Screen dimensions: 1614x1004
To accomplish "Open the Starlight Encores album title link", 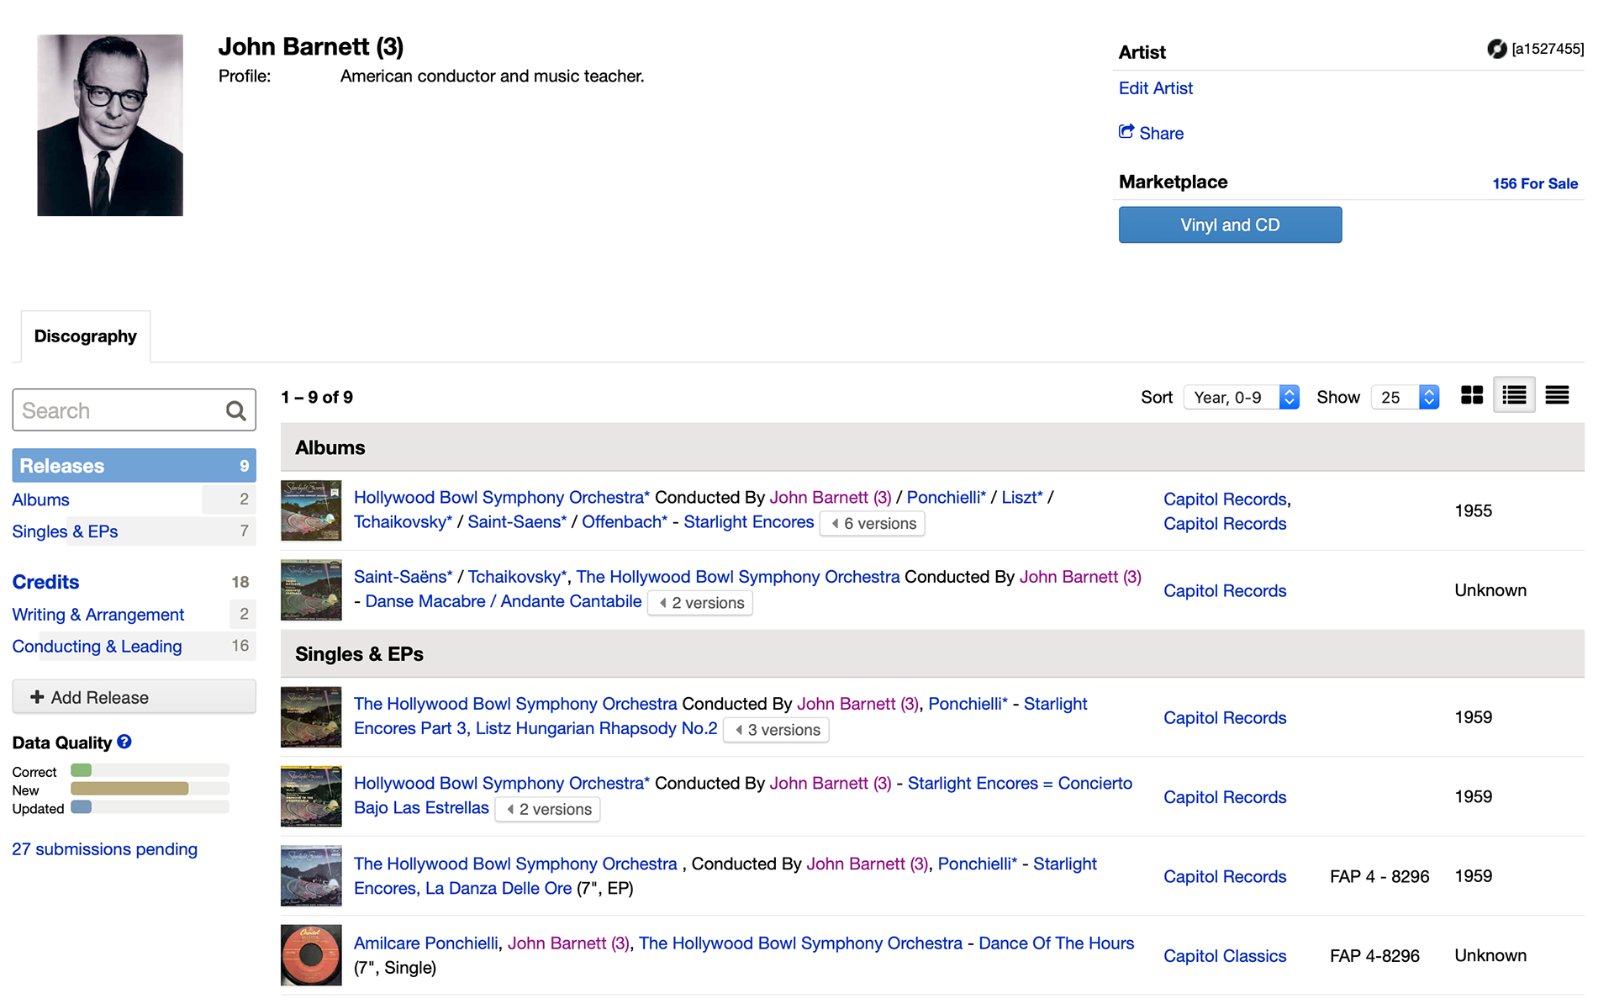I will (x=749, y=522).
